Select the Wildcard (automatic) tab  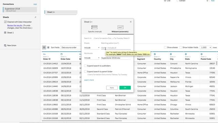click(x=120, y=29)
